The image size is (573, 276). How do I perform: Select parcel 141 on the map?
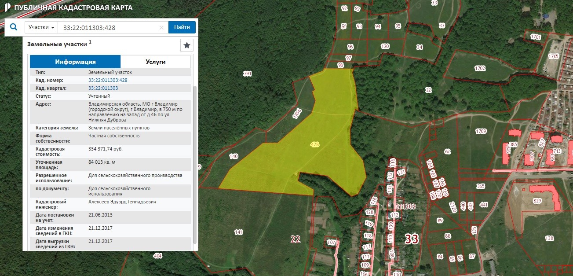(x=239, y=232)
